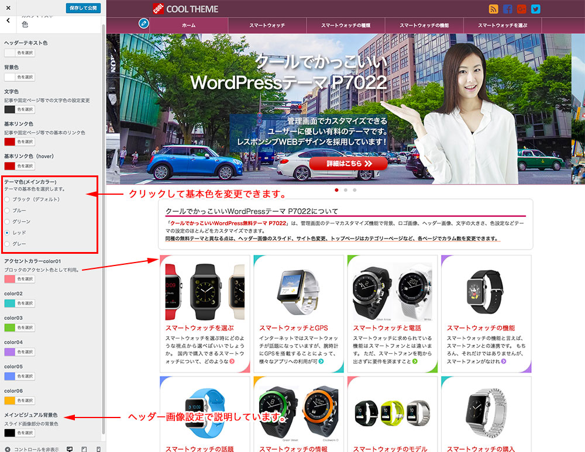Change the color02 teal swatch

(x=10, y=303)
